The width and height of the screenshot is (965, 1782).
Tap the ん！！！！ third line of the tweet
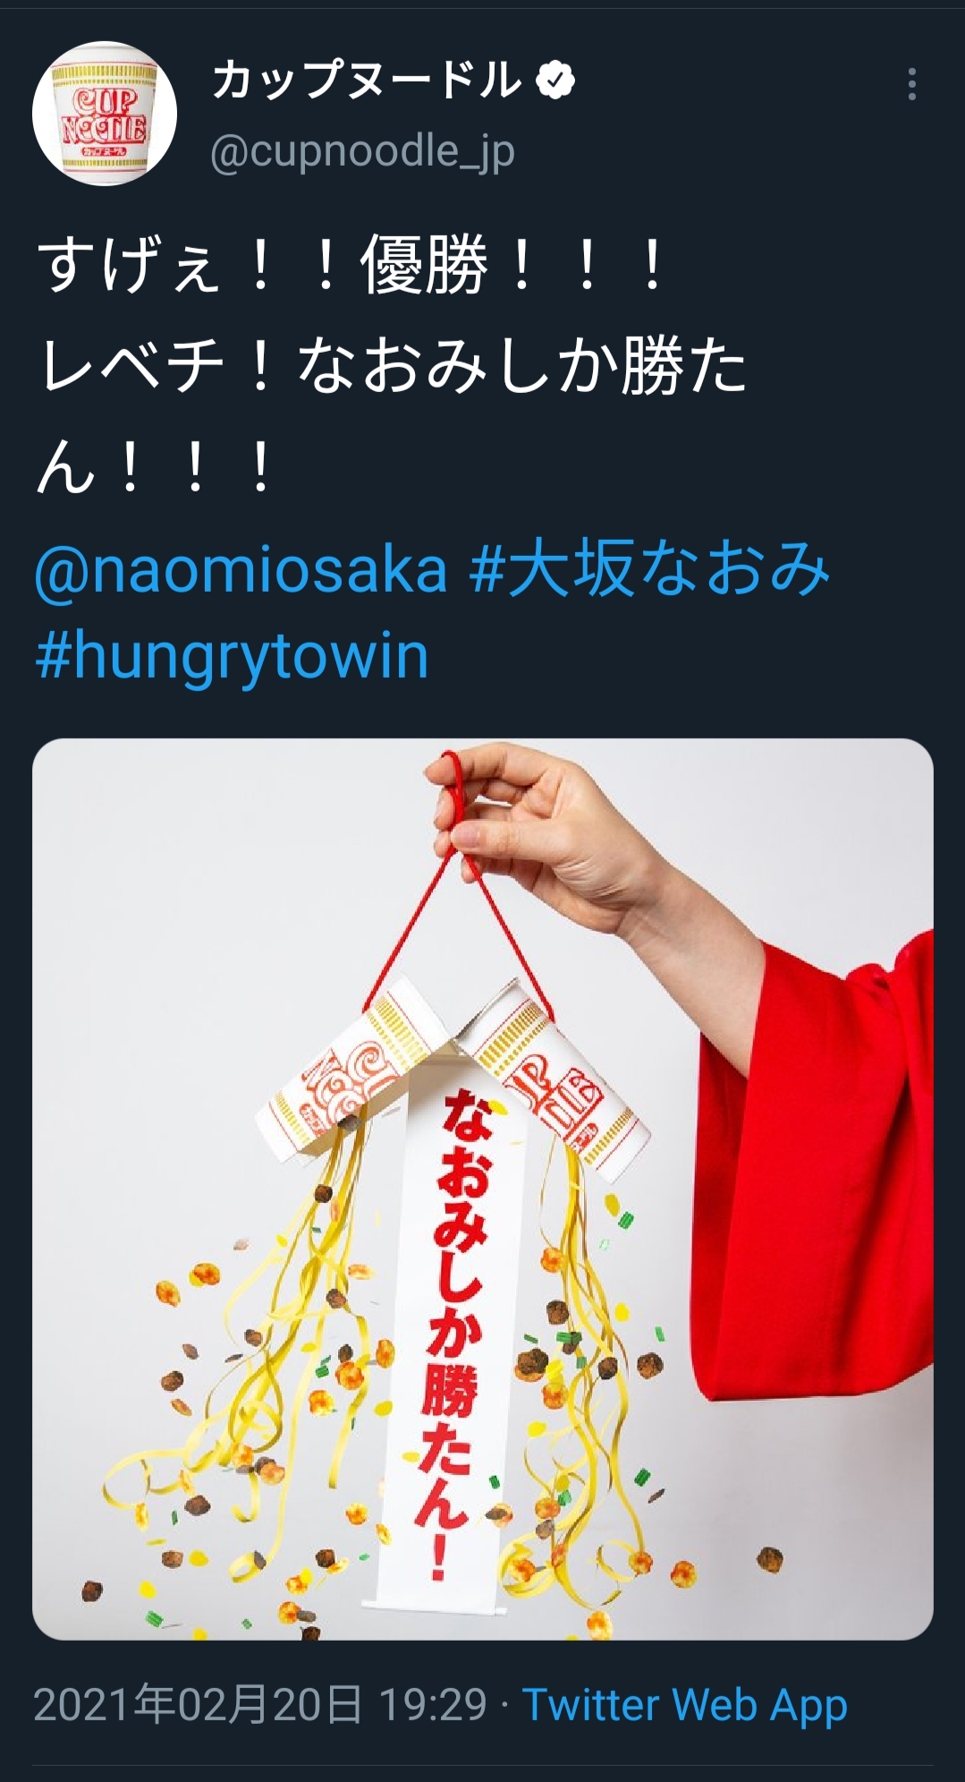click(154, 466)
